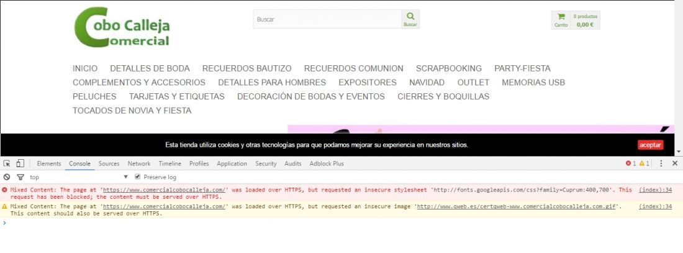Open DECORACIÓN DE BODAS Y EVENTOS category
The image size is (683, 253).
pyautogui.click(x=311, y=96)
